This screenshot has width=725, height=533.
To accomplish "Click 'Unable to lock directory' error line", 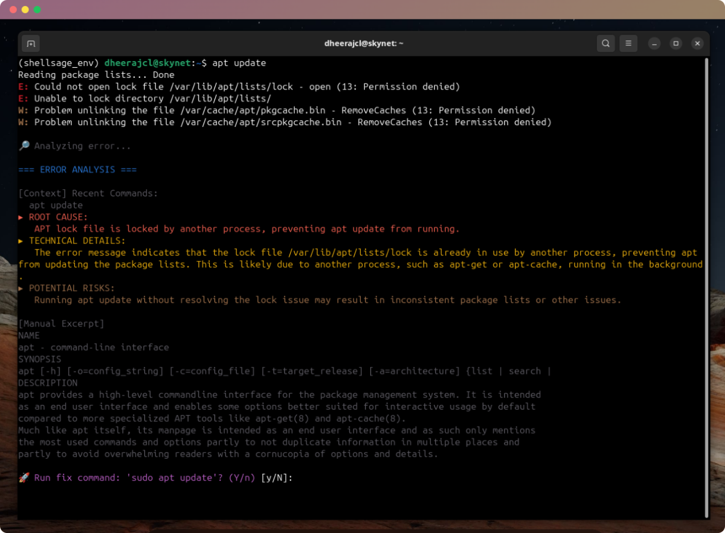I will click(145, 99).
